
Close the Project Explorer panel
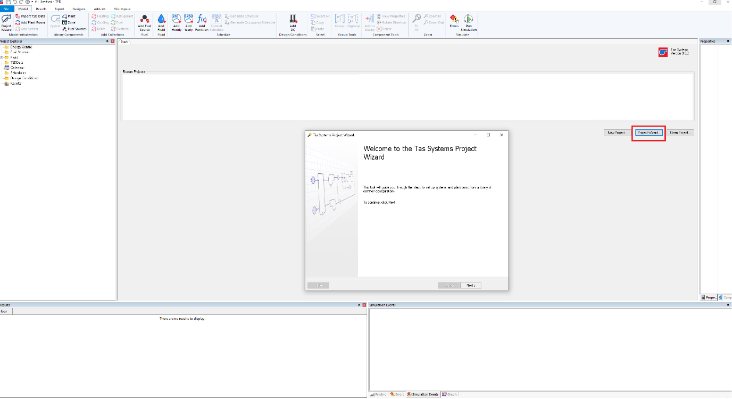(112, 41)
